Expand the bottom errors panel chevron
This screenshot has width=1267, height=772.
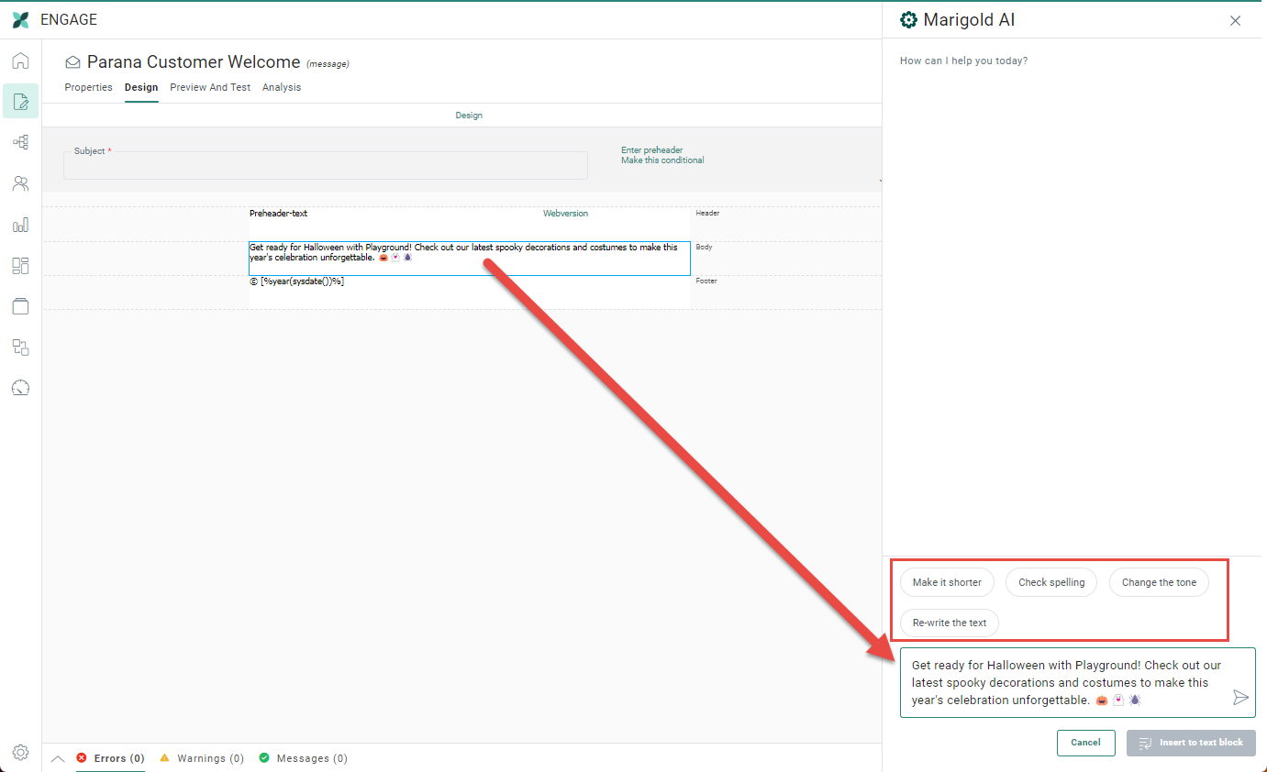pos(58,758)
